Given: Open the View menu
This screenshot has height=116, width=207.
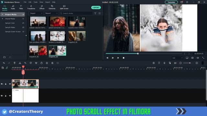Looking at the screenshot, I should click(41, 2).
